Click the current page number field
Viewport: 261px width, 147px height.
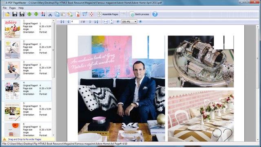75,22
